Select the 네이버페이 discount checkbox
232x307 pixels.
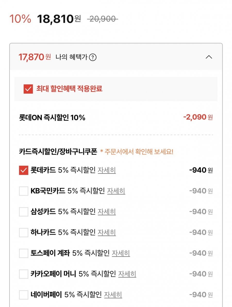pyautogui.click(x=23, y=295)
